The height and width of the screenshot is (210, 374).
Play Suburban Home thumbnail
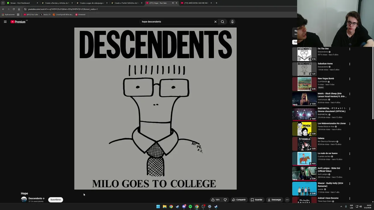(304, 69)
